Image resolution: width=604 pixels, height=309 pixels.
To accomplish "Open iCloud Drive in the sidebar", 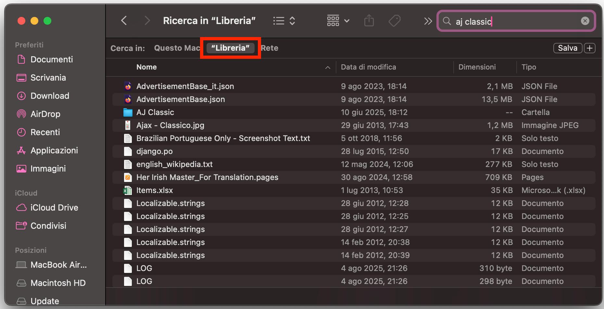I will pyautogui.click(x=54, y=208).
